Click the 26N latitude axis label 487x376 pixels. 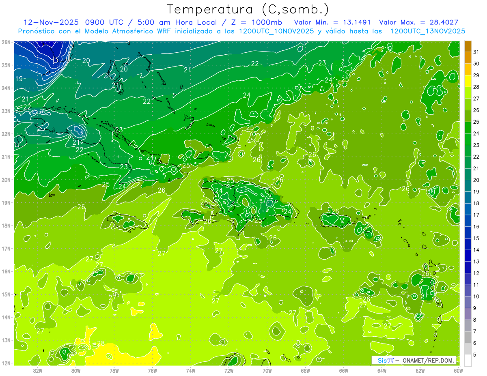pos(6,42)
